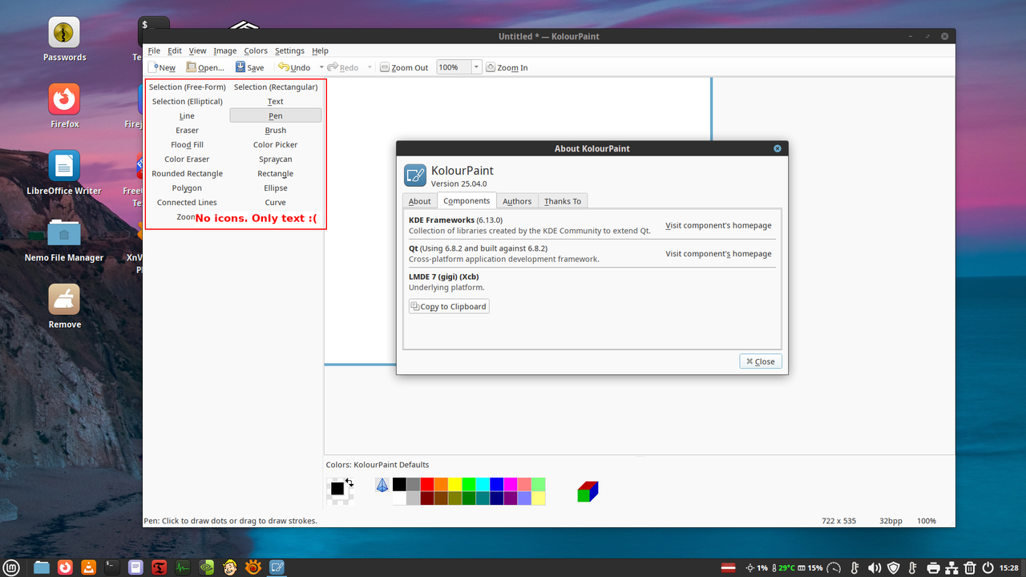Viewport: 1026px width, 577px height.
Task: Open the File menu
Action: point(154,50)
